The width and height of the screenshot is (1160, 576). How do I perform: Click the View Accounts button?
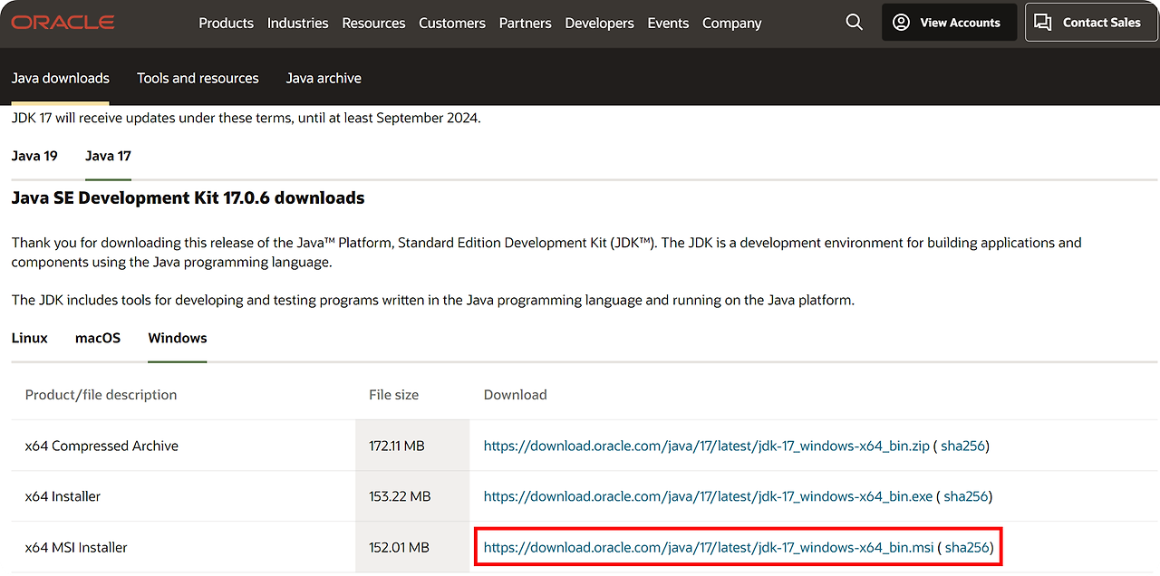coord(948,23)
